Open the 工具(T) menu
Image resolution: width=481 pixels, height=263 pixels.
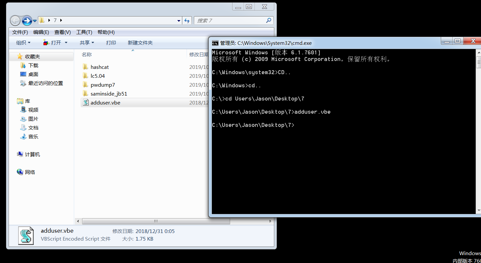click(x=84, y=32)
